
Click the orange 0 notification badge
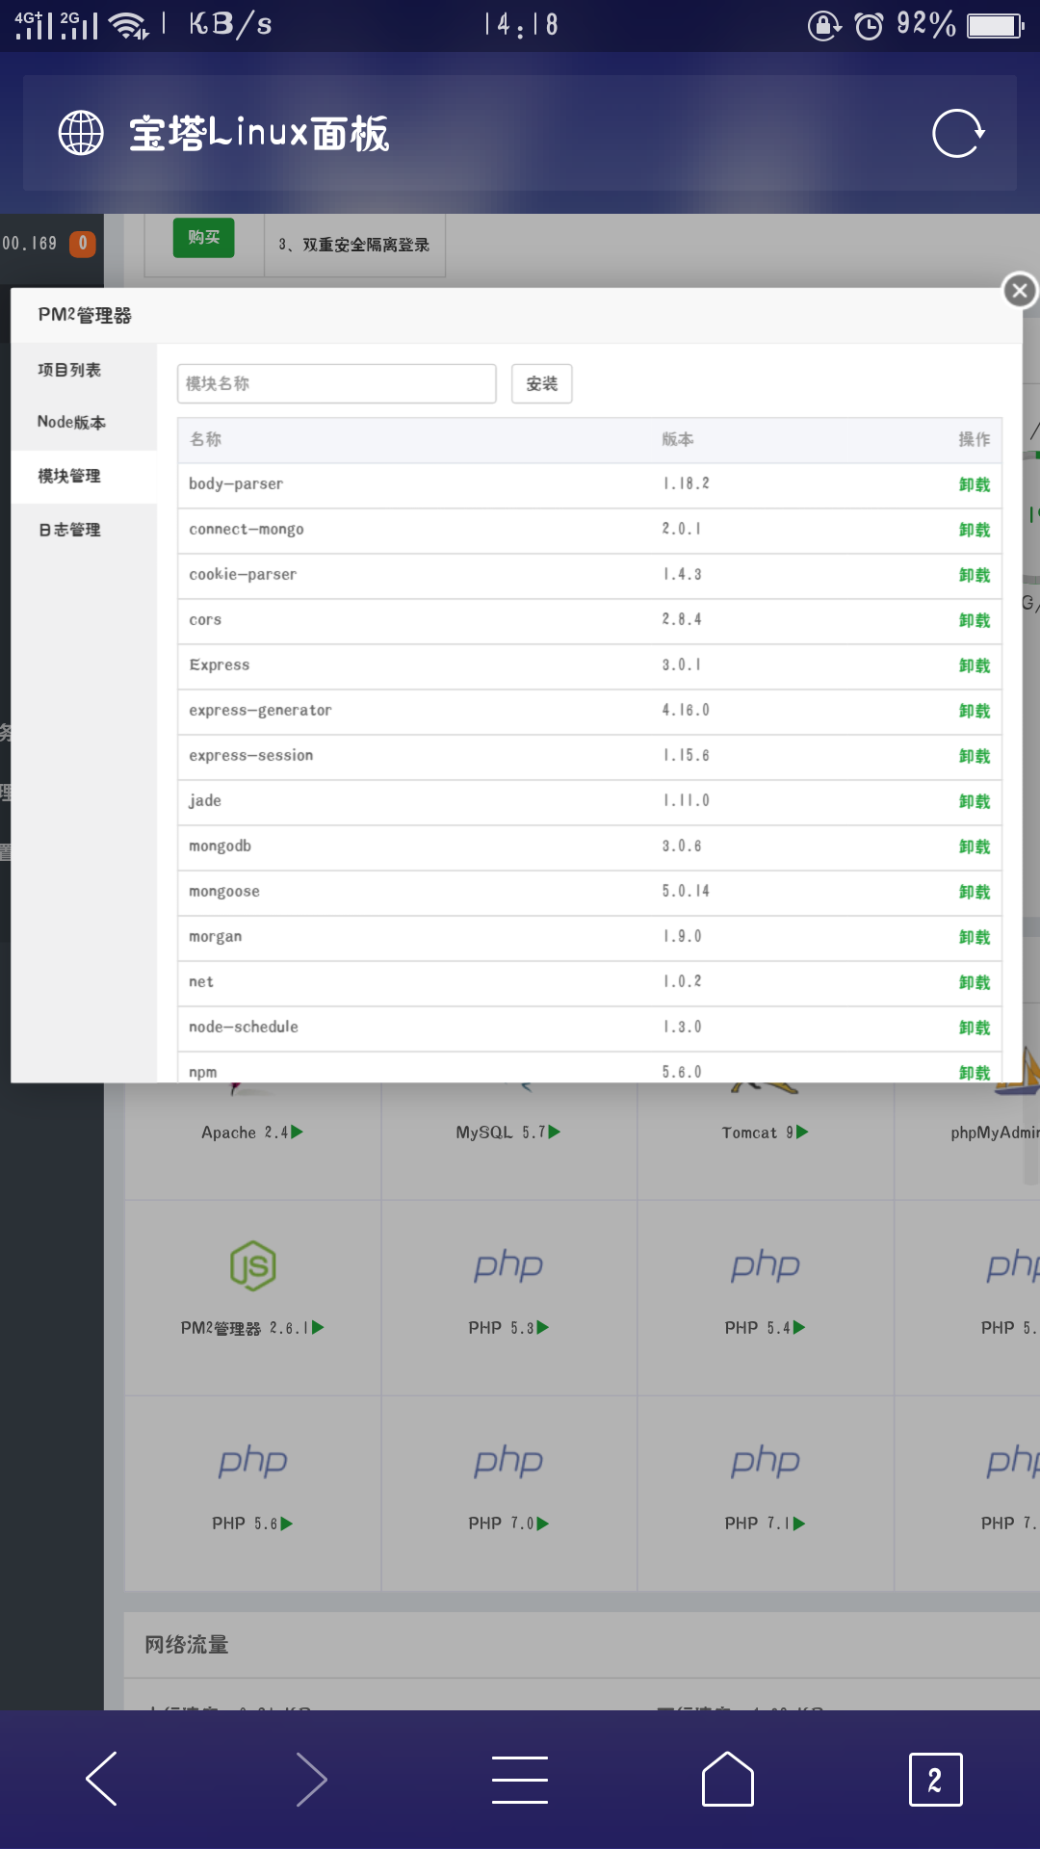coord(83,244)
